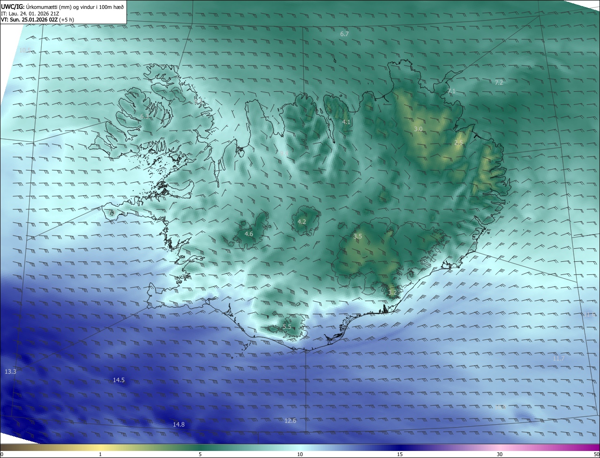Select the valid time line 'VT: Sun. 25.01.2026 02Z (+5 h)'
The image size is (600, 458).
tap(37, 20)
